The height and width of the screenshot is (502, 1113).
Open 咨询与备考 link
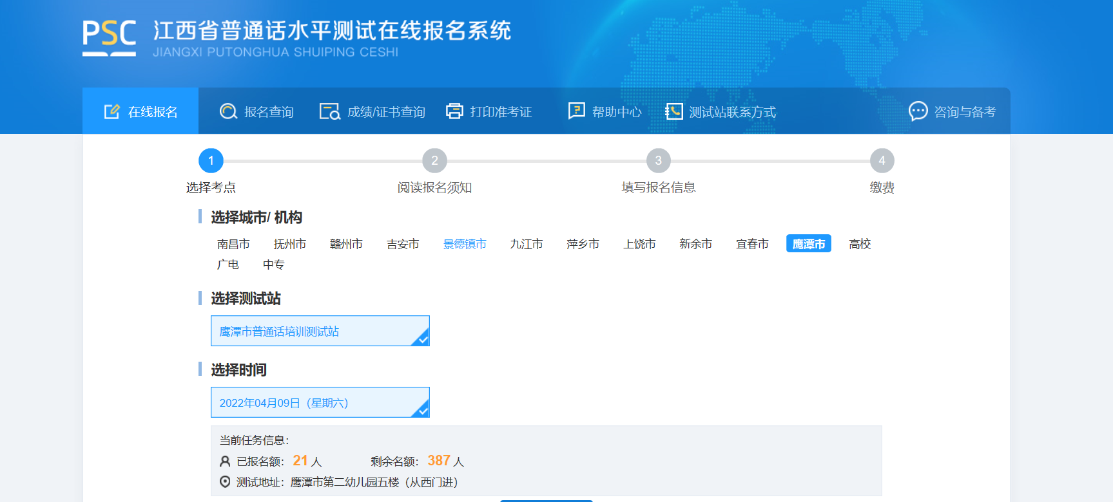point(952,111)
